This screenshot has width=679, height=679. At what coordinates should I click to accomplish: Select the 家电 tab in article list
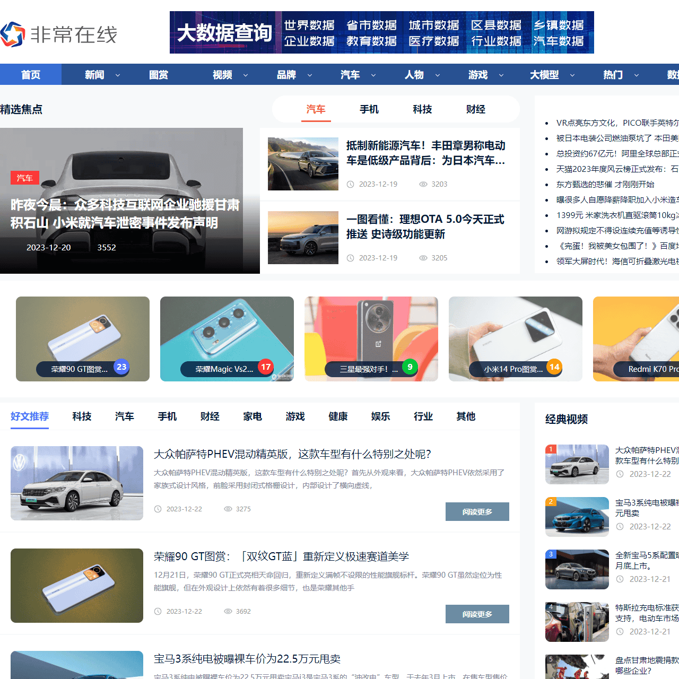pyautogui.click(x=253, y=416)
